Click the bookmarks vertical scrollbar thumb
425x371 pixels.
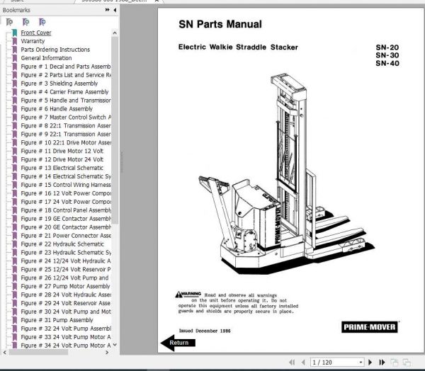point(115,130)
